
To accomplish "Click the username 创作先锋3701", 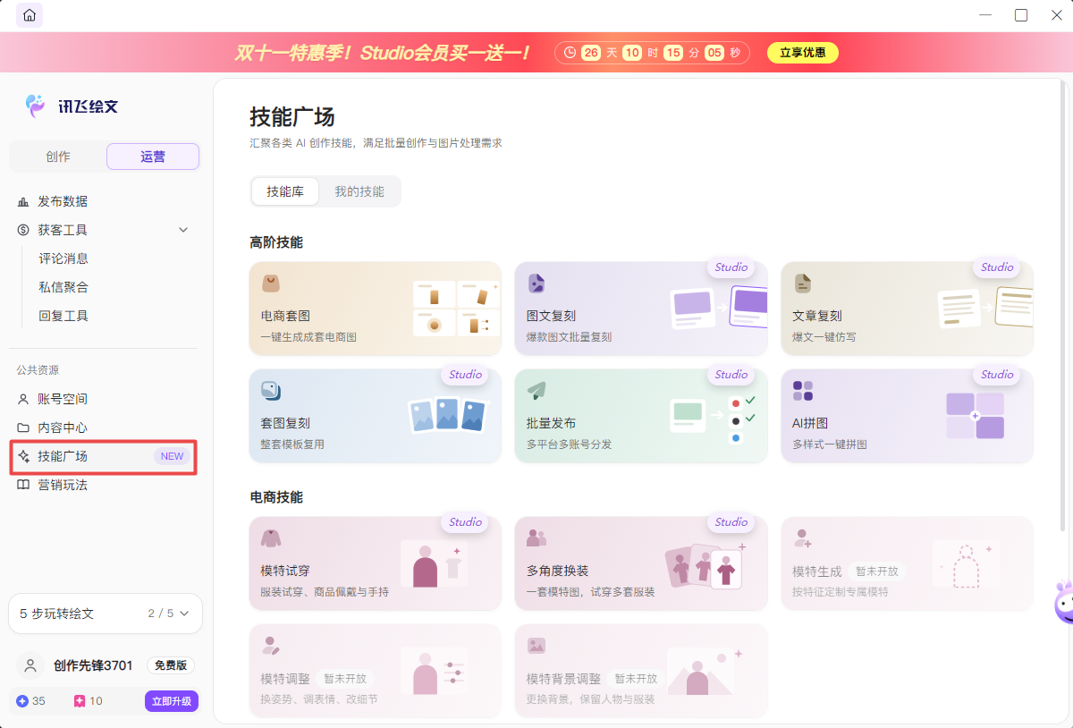I will tap(93, 665).
